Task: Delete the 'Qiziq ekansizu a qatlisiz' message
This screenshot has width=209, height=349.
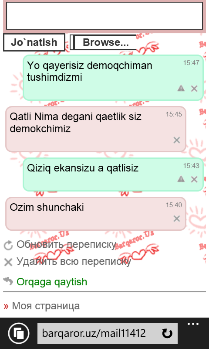Action: click(x=194, y=179)
